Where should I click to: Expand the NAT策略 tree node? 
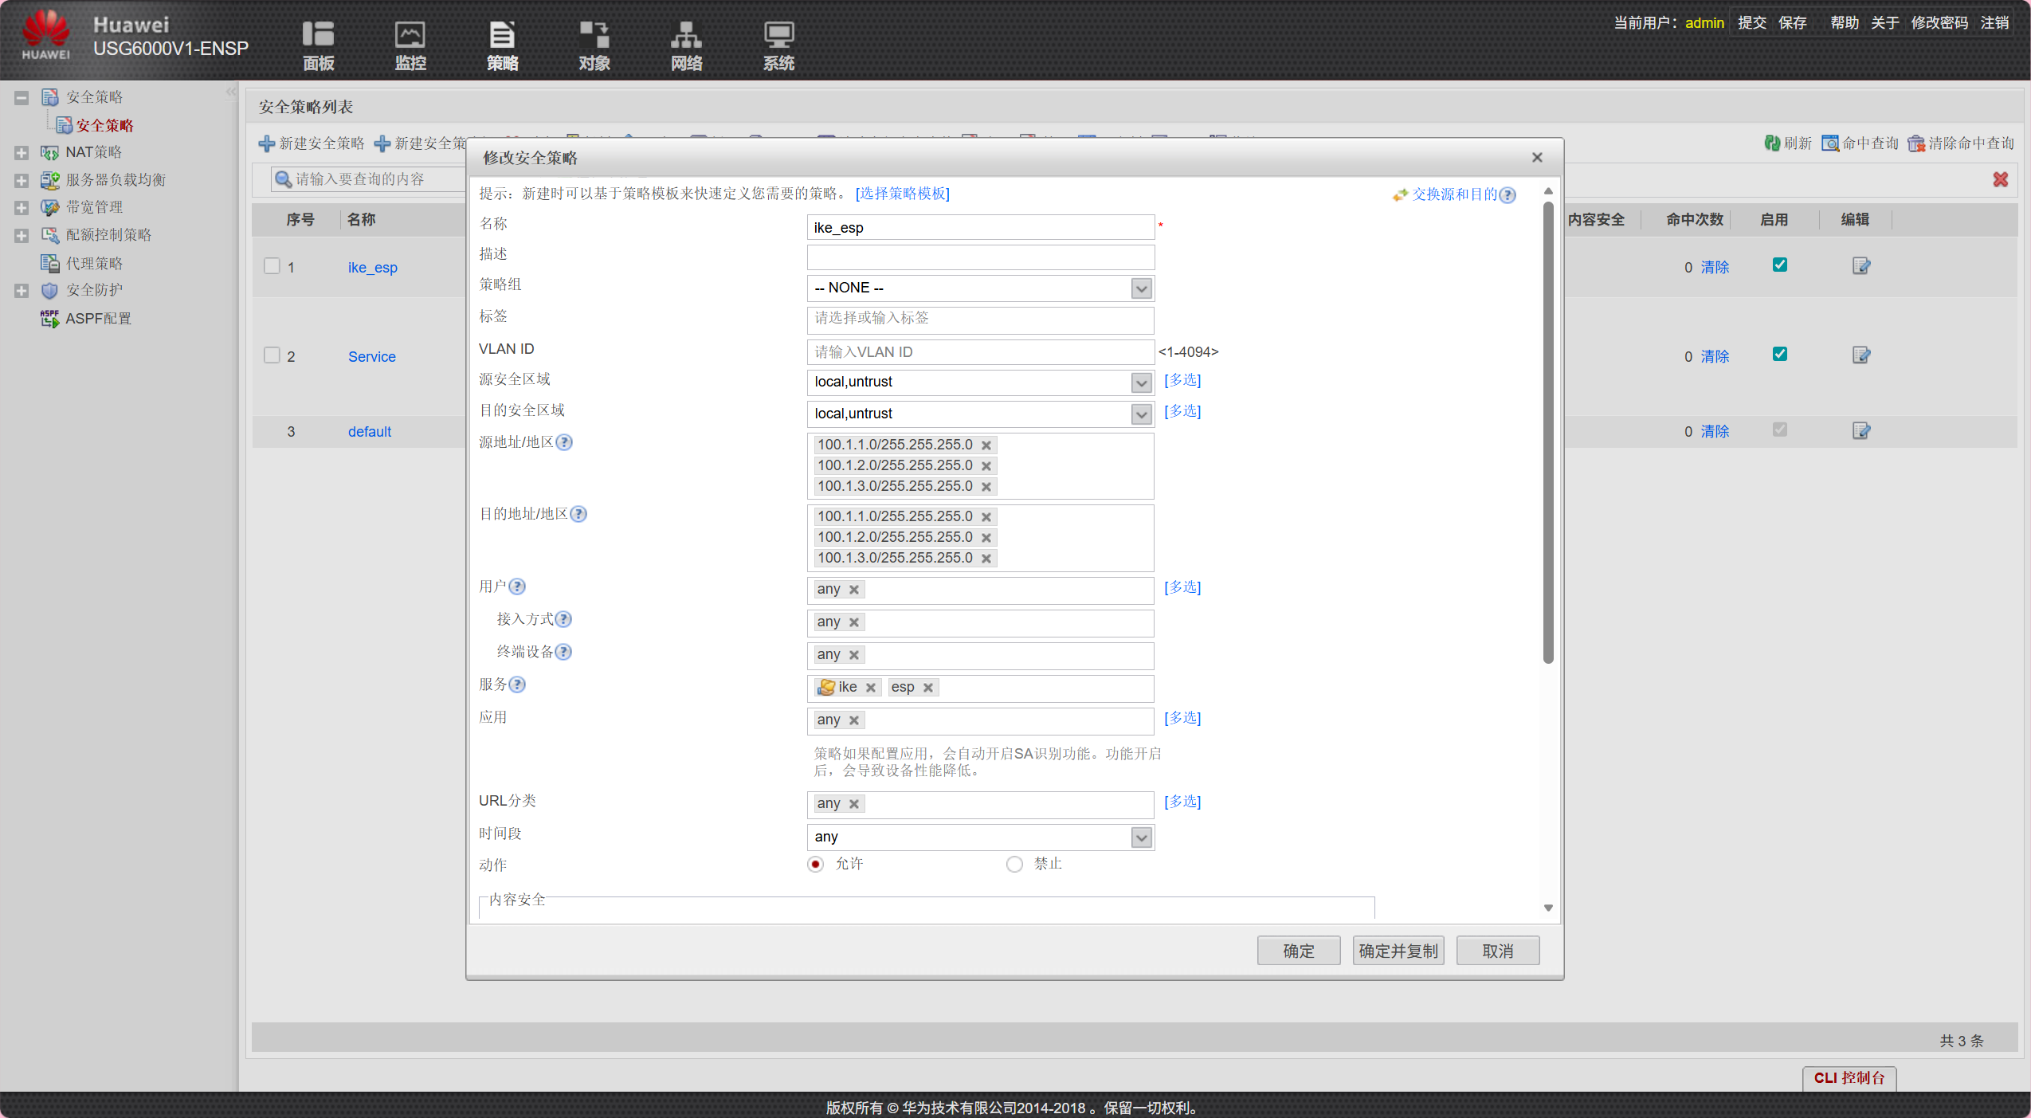click(x=22, y=153)
